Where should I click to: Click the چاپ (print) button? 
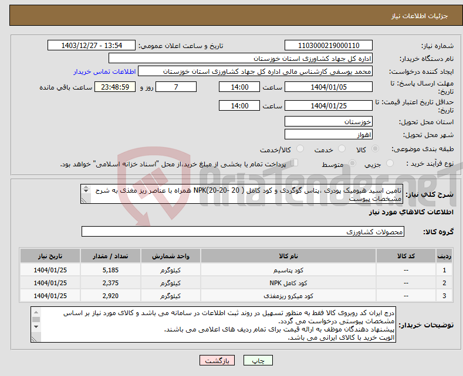point(258,360)
